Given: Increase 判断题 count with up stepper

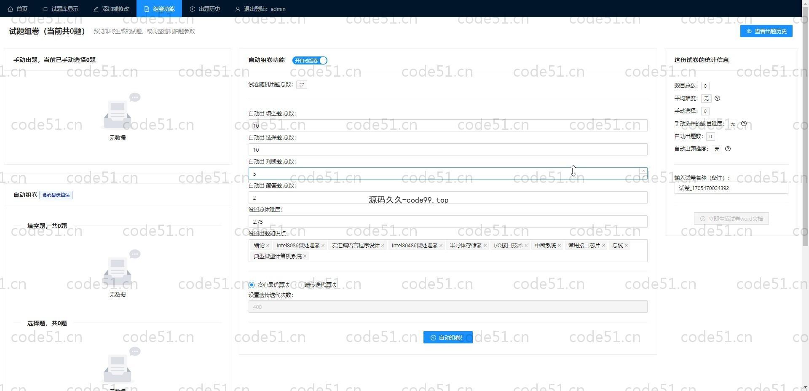Looking at the screenshot, I should 643,171.
